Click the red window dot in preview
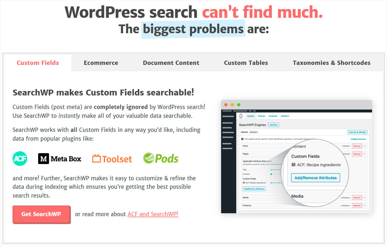387x247 pixels. 226,105
